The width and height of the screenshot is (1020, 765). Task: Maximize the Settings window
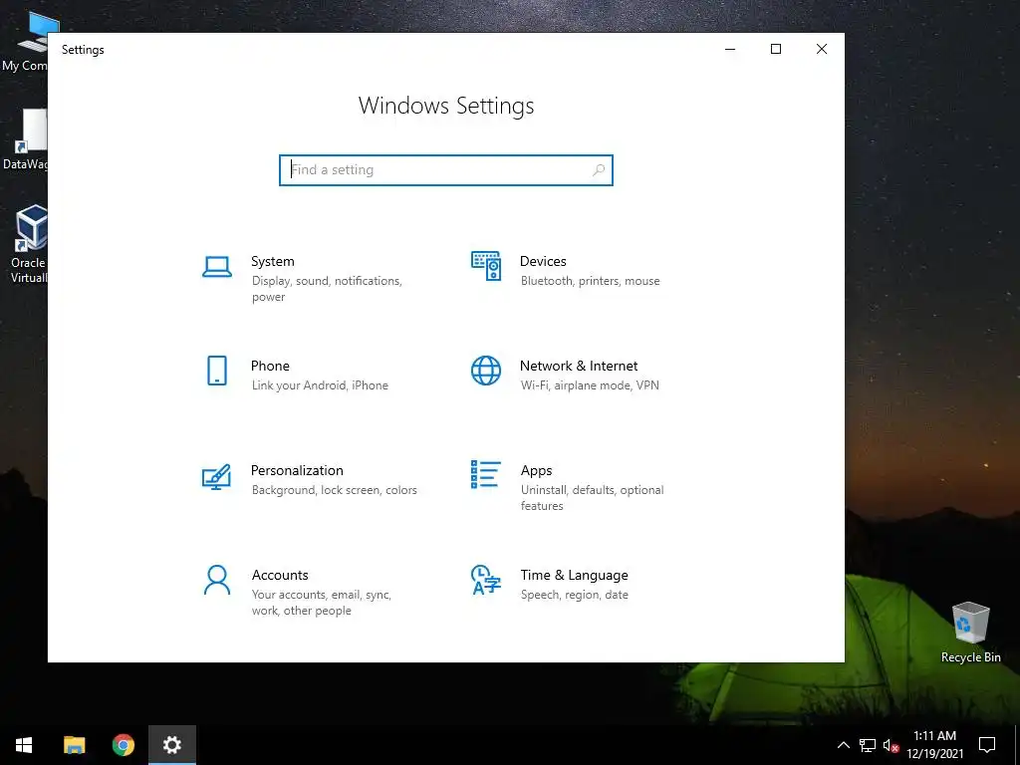coord(776,50)
